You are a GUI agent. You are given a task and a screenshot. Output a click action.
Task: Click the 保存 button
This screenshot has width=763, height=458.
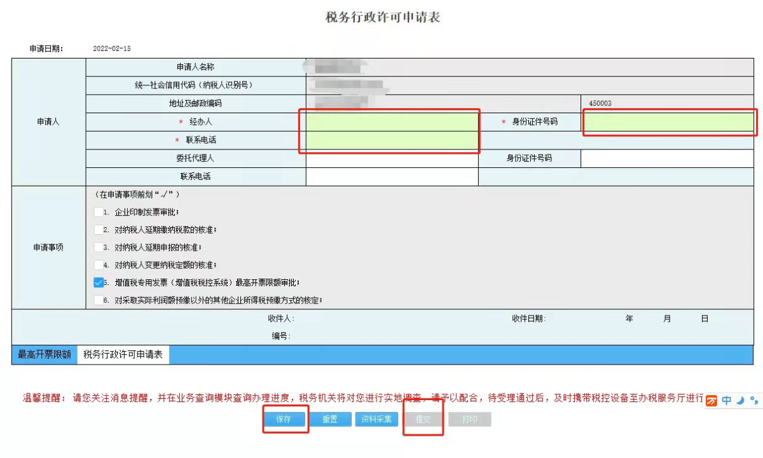coord(284,419)
